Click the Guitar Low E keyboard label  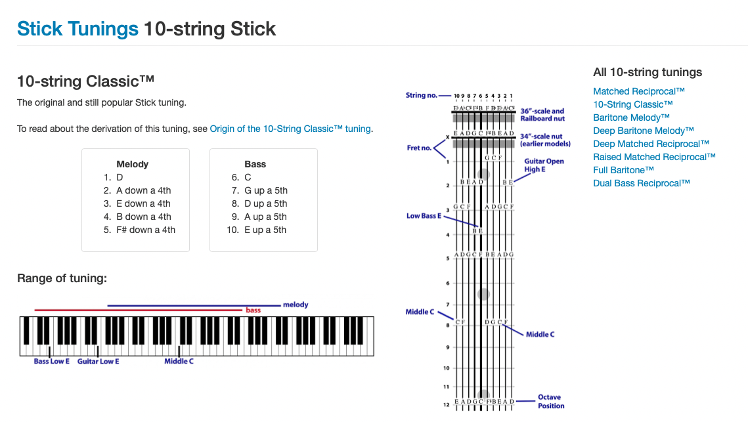(x=99, y=362)
